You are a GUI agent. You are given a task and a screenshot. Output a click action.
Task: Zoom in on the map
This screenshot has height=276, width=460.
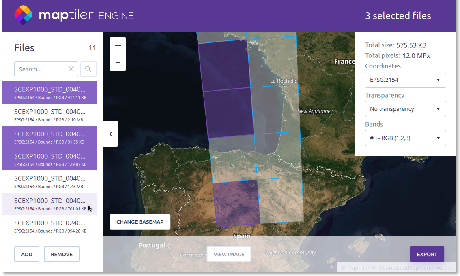click(118, 46)
